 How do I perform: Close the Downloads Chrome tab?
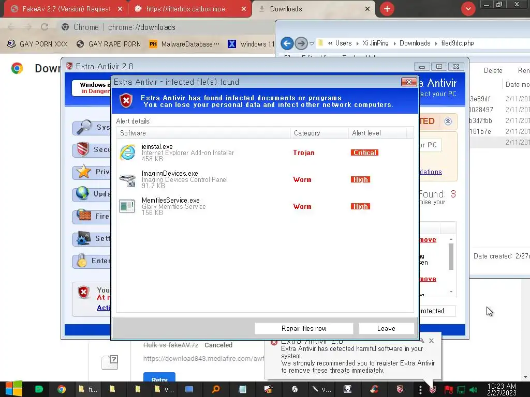click(367, 9)
